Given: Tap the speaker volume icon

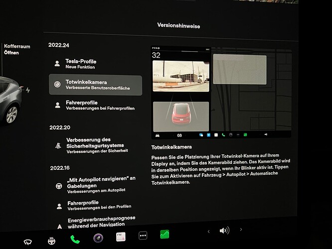Looking at the screenshot, I should tap(224, 231).
